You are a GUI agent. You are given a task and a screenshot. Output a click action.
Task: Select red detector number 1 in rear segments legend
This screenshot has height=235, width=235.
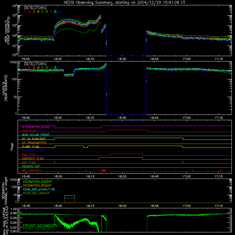25,68
